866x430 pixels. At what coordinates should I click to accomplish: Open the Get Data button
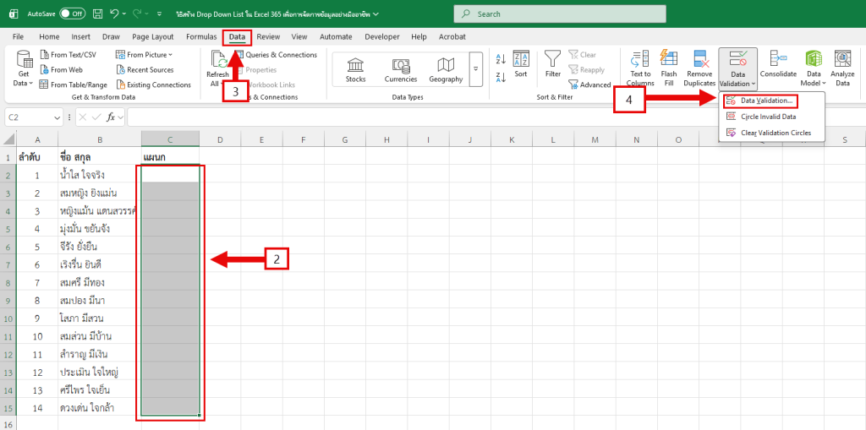[x=24, y=68]
